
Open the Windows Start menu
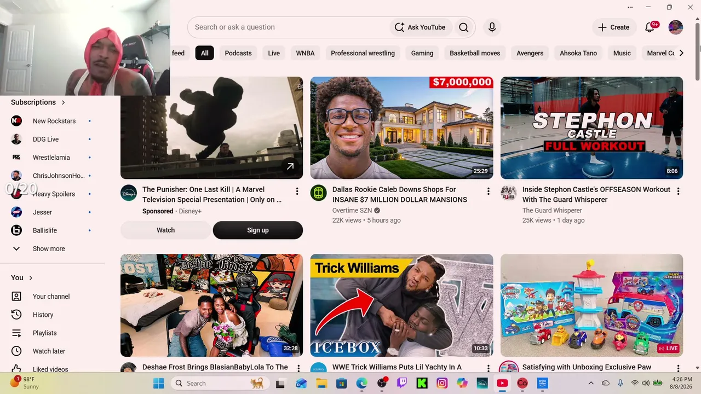point(158,383)
